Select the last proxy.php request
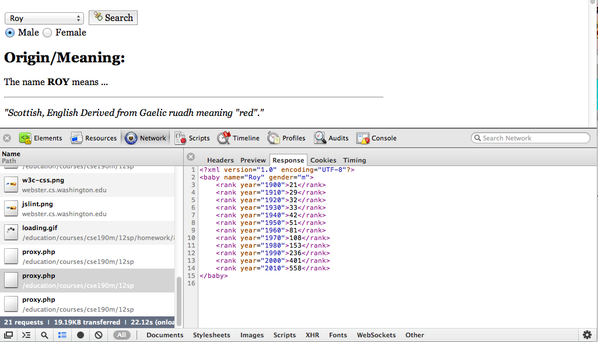 click(88, 304)
